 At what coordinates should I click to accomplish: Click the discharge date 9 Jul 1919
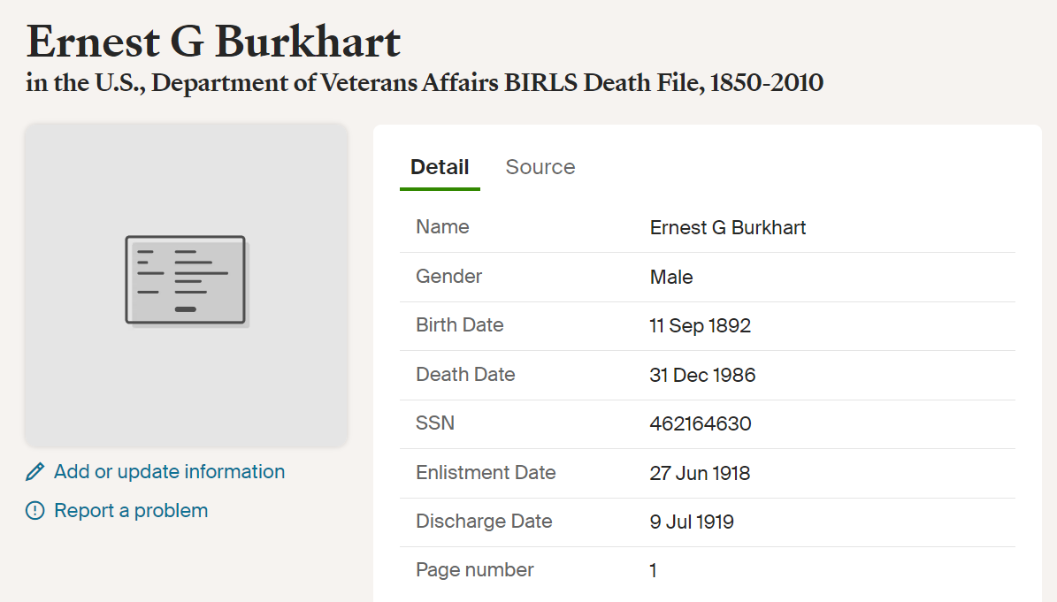[x=692, y=522]
